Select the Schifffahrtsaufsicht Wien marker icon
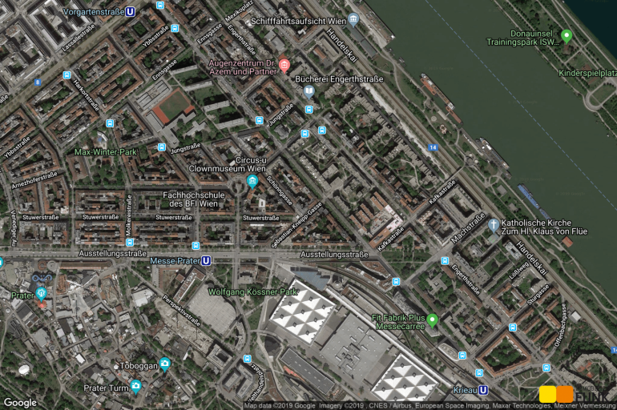617x410 pixels. (353, 19)
